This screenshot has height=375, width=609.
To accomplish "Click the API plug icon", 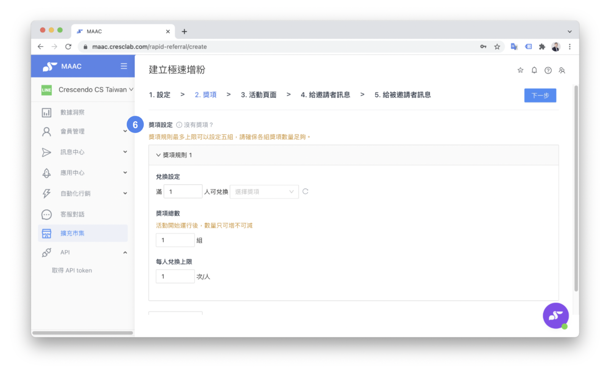I will [x=46, y=253].
